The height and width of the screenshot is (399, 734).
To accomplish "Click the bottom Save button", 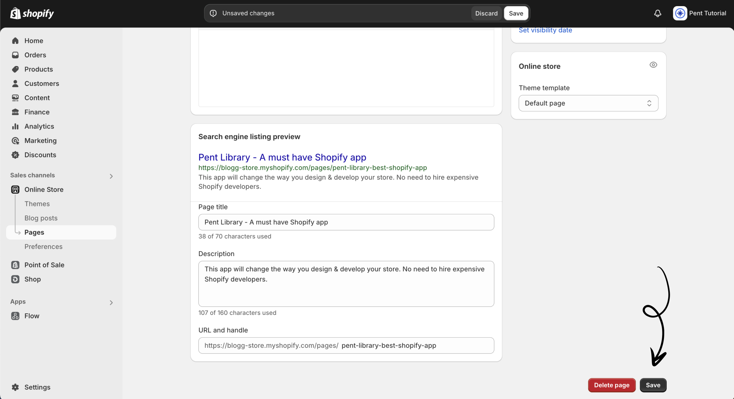I will click(653, 385).
